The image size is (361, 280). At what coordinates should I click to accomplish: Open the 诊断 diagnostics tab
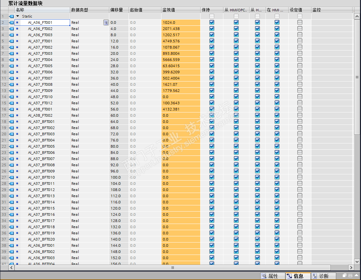pyautogui.click(x=323, y=276)
